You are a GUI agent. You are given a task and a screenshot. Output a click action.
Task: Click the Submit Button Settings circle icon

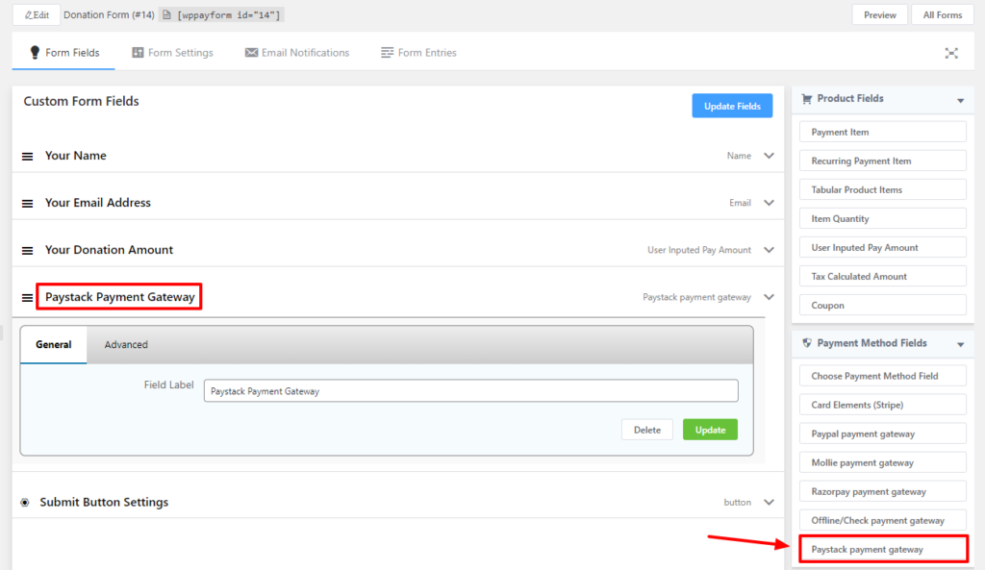click(x=25, y=502)
